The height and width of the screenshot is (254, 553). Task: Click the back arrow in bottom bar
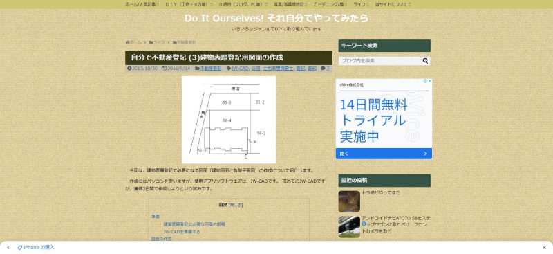8,248
